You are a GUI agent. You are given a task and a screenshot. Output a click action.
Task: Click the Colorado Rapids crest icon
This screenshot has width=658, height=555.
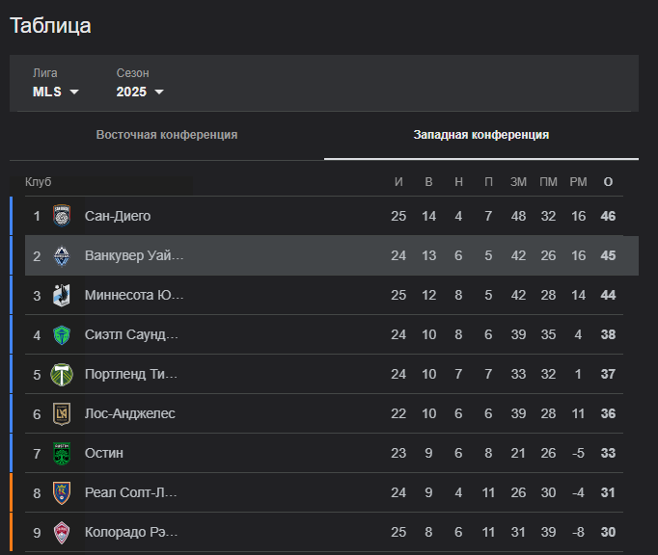point(62,532)
